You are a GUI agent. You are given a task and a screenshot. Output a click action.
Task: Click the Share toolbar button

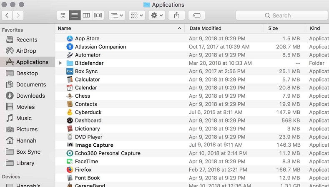tap(177, 15)
